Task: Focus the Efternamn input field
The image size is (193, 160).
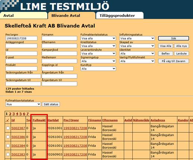Action: coord(59,46)
